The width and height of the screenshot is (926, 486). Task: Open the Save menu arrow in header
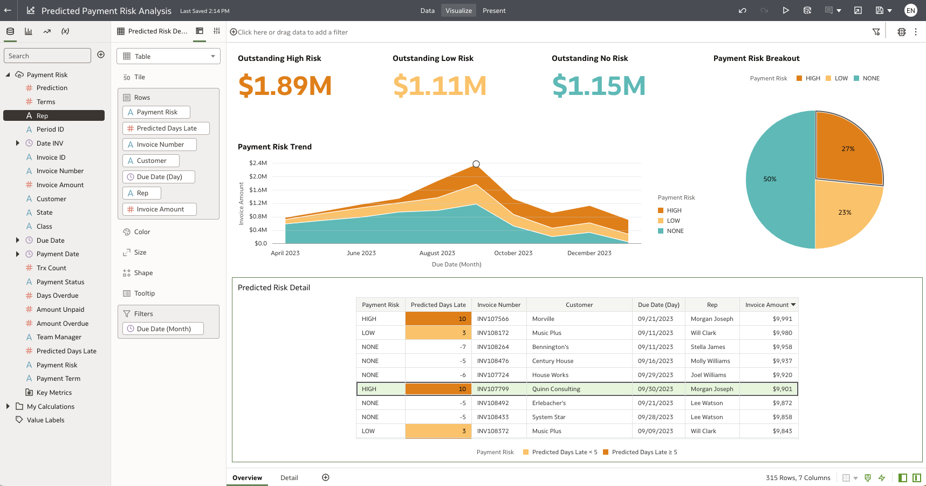(889, 11)
